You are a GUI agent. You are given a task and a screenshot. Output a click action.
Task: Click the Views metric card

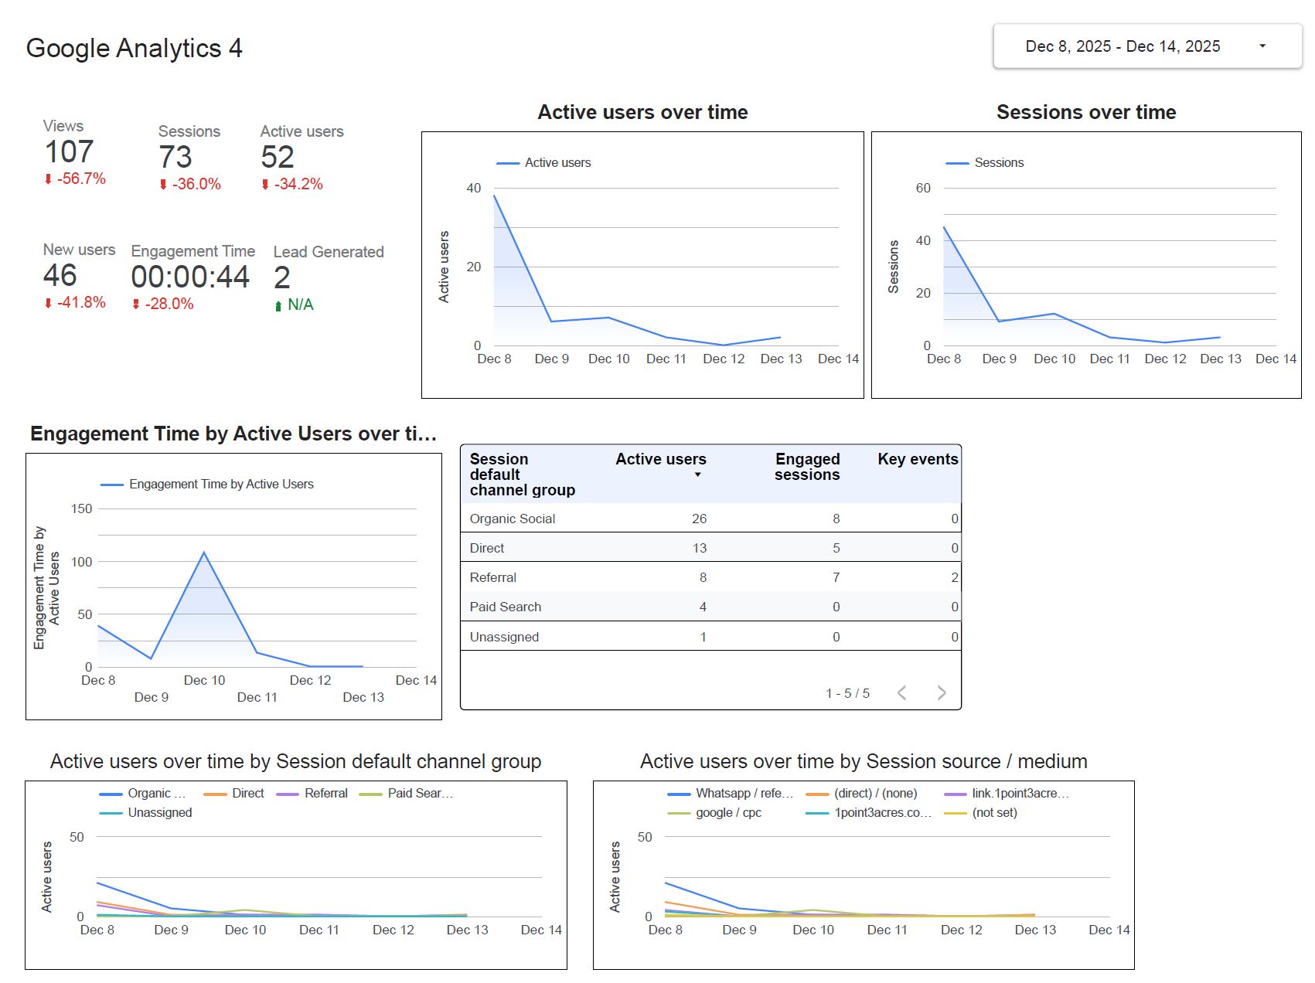(x=70, y=151)
